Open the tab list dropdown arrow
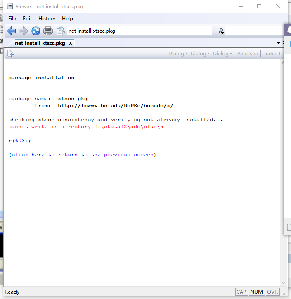Screen dimensions: 291x299 point(278,43)
